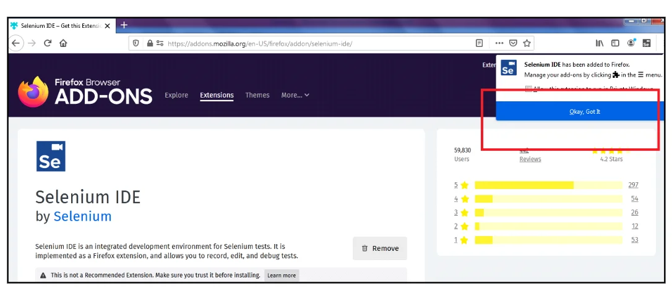This screenshot has height=291, width=672.
Task: Save page to Pocket icon
Action: pyautogui.click(x=513, y=43)
